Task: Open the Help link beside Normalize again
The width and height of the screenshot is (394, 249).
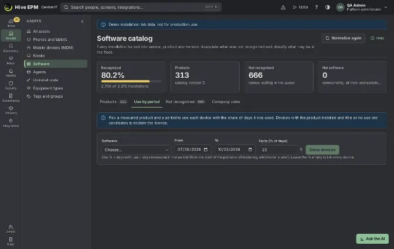Action: [377, 38]
